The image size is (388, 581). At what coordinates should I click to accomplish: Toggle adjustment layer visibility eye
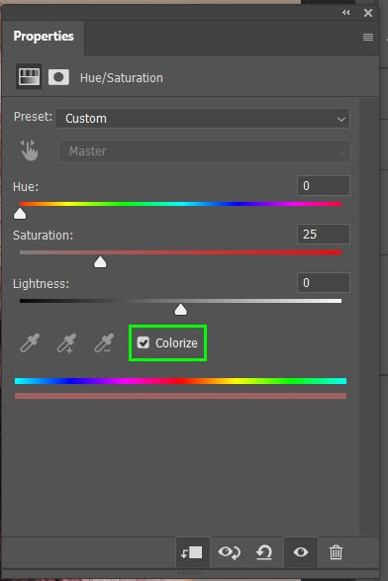click(x=301, y=552)
